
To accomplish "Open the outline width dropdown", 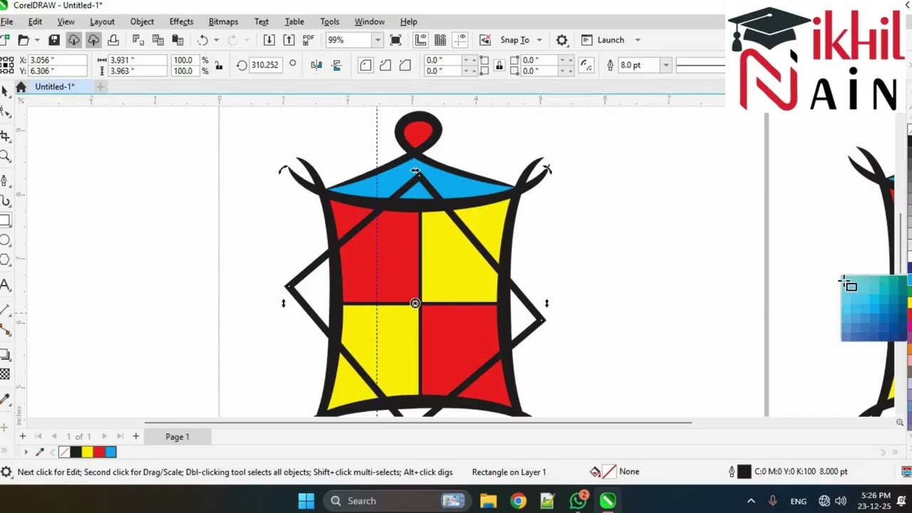I will coord(666,66).
